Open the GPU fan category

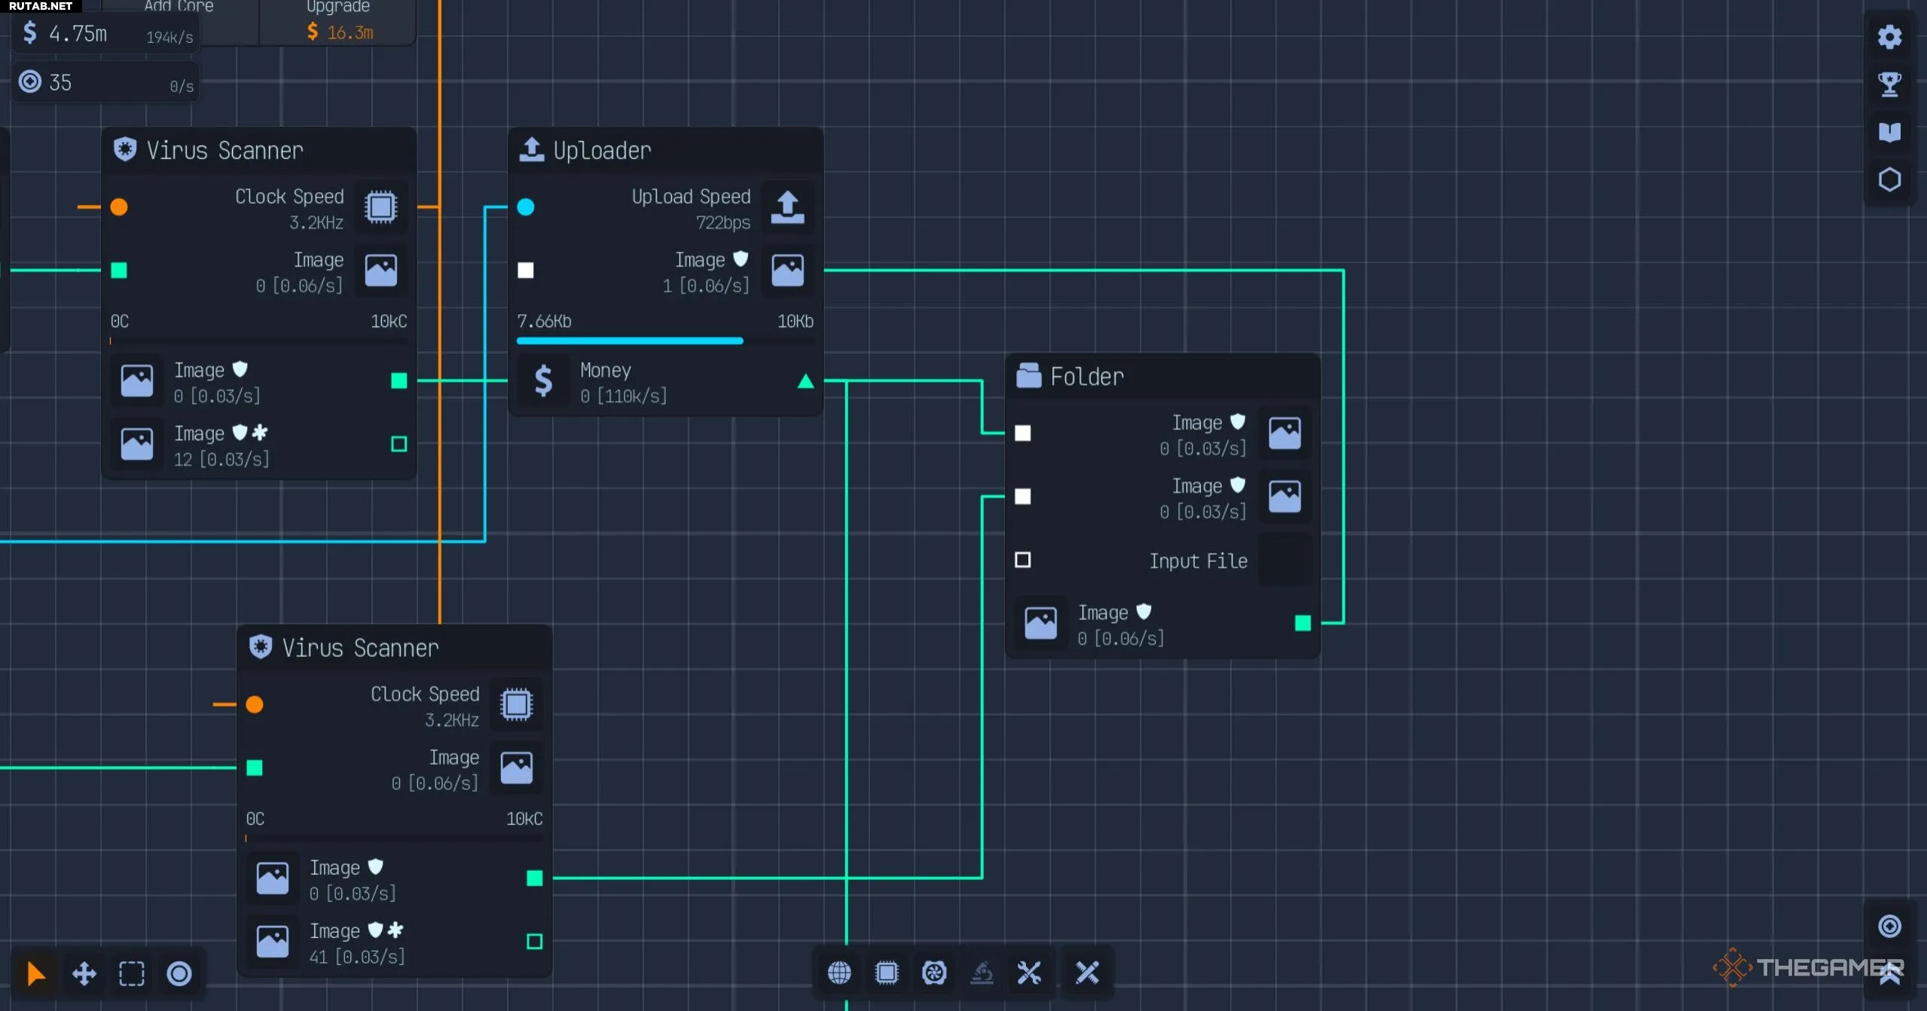click(934, 973)
